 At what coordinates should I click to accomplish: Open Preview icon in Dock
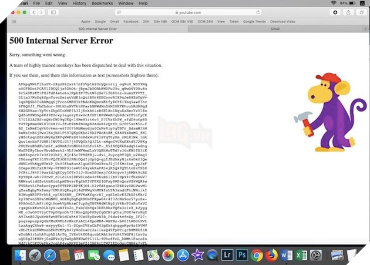(x=338, y=256)
